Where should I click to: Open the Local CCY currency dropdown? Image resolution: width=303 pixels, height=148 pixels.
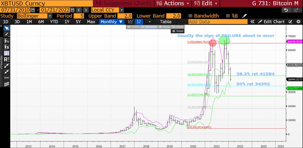[x=121, y=10]
